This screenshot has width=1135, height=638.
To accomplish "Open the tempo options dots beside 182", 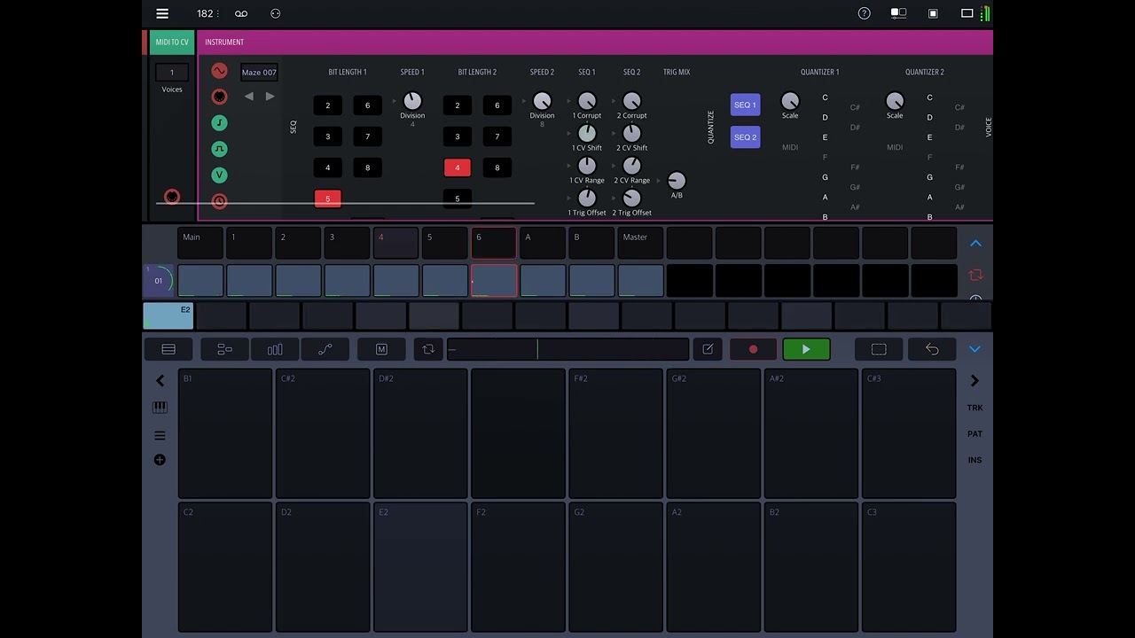I will tap(217, 13).
